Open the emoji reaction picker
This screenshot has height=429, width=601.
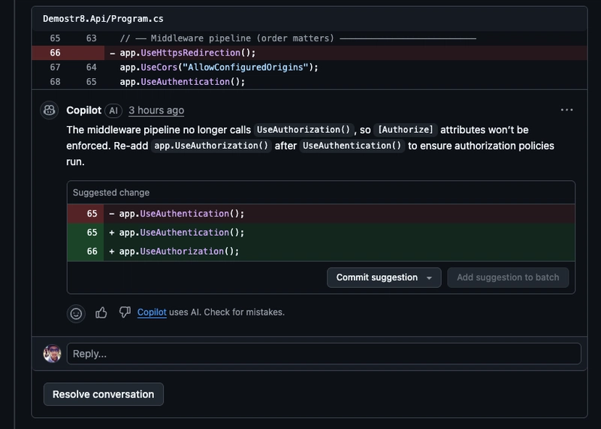click(76, 313)
